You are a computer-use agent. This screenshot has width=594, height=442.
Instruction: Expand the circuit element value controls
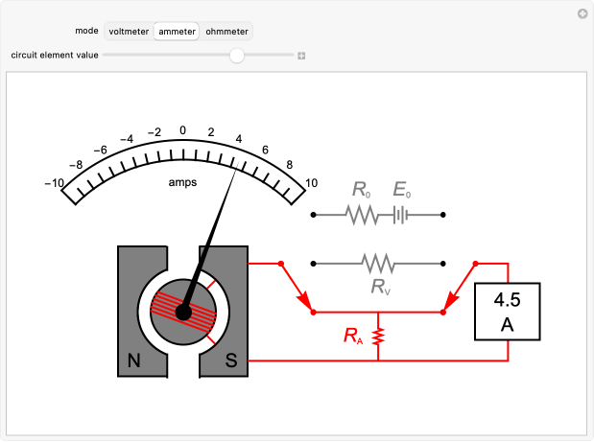pos(301,56)
